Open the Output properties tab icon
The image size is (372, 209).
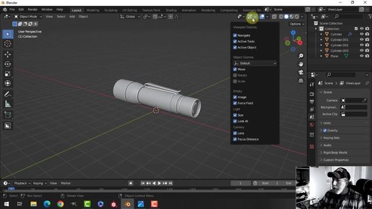click(312, 102)
